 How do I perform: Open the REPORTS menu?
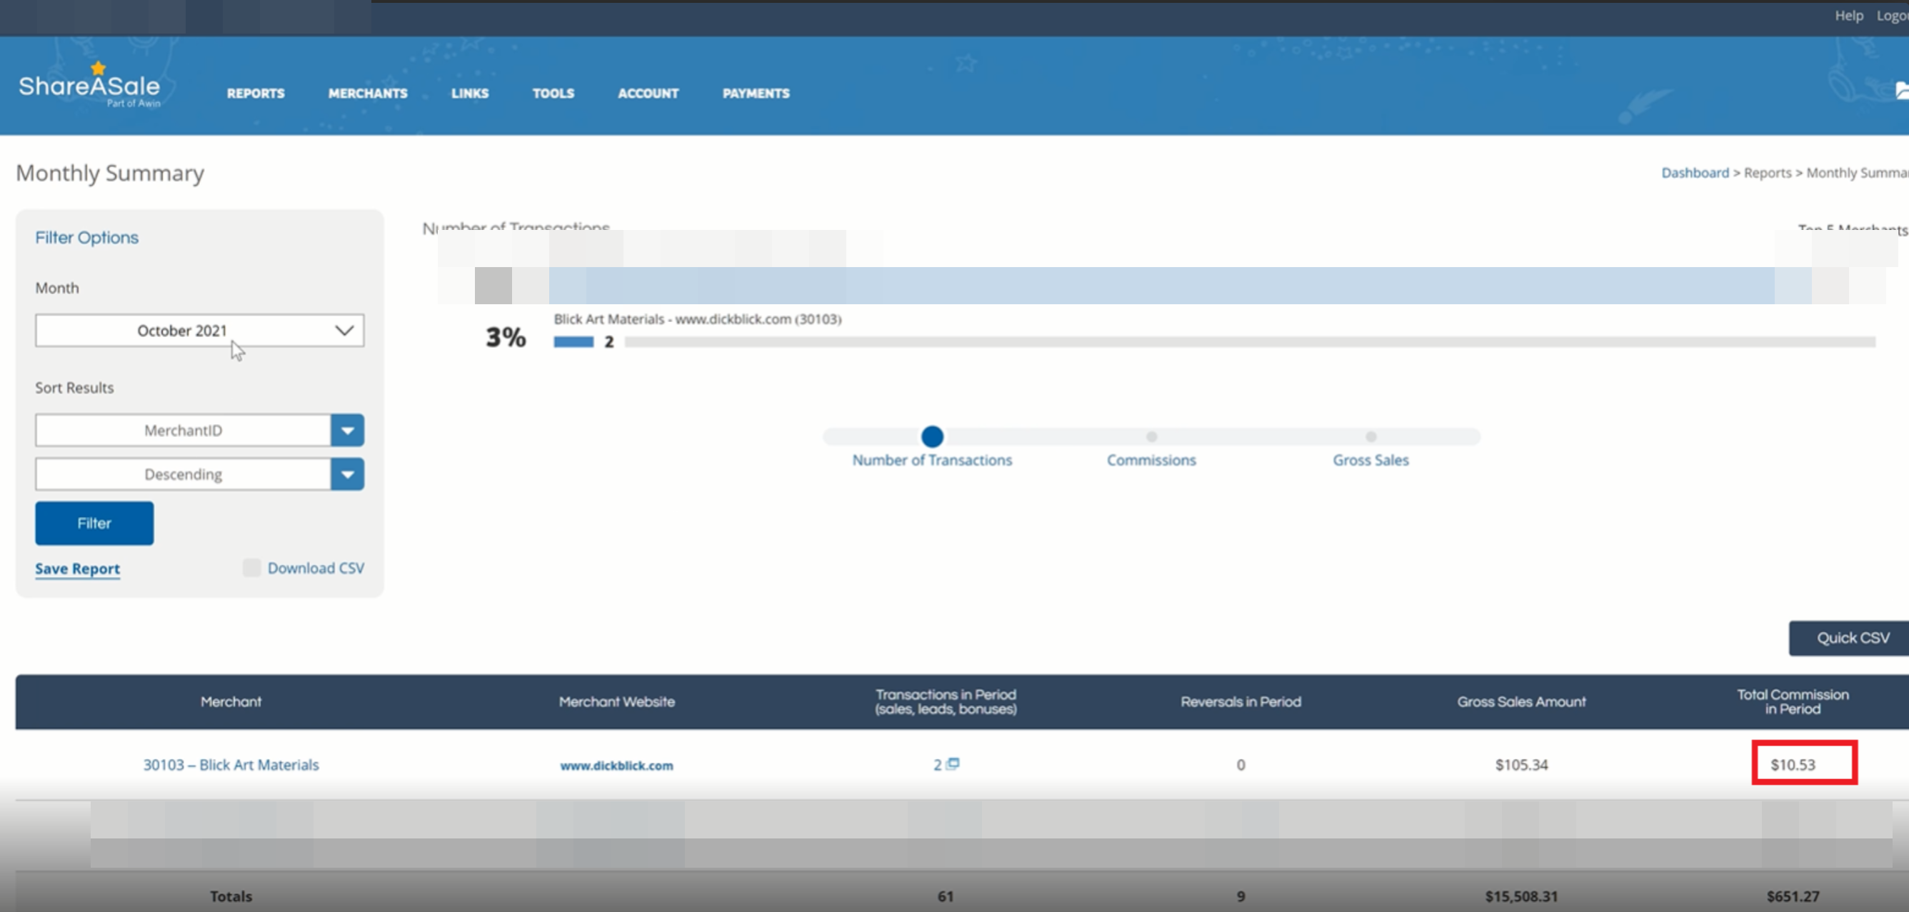pyautogui.click(x=256, y=94)
